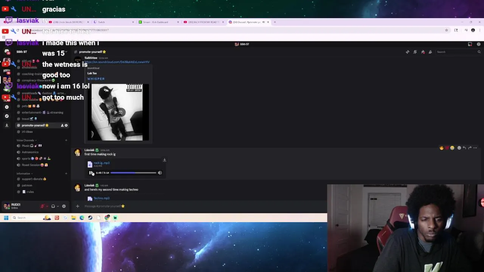This screenshot has width=484, height=272.
Task: Open the rules channel
Action: [42, 192]
